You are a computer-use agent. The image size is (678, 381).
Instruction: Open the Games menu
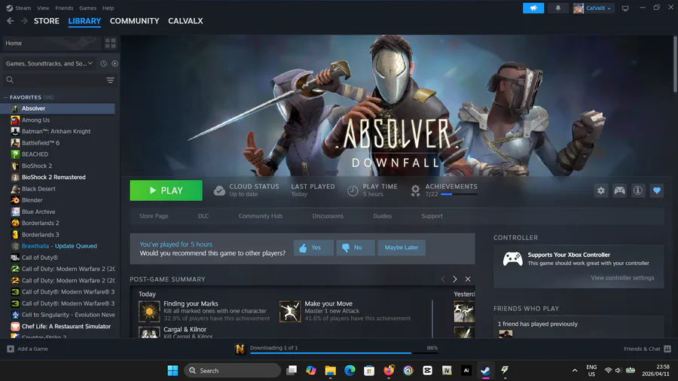[88, 8]
